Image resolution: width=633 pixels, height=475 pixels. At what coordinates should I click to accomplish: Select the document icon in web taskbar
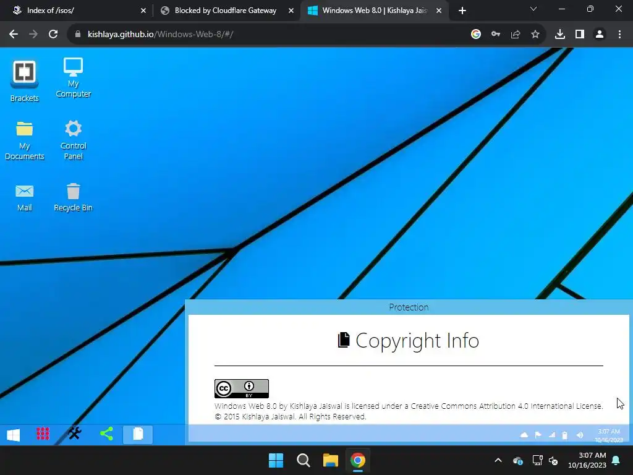[x=138, y=434]
